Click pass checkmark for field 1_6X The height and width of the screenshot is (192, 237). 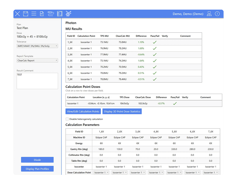tap(155, 42)
